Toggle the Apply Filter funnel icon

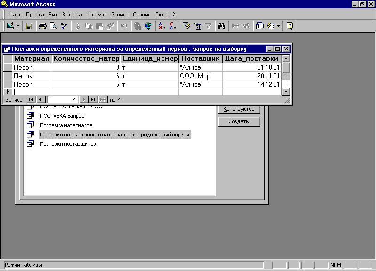click(208, 26)
